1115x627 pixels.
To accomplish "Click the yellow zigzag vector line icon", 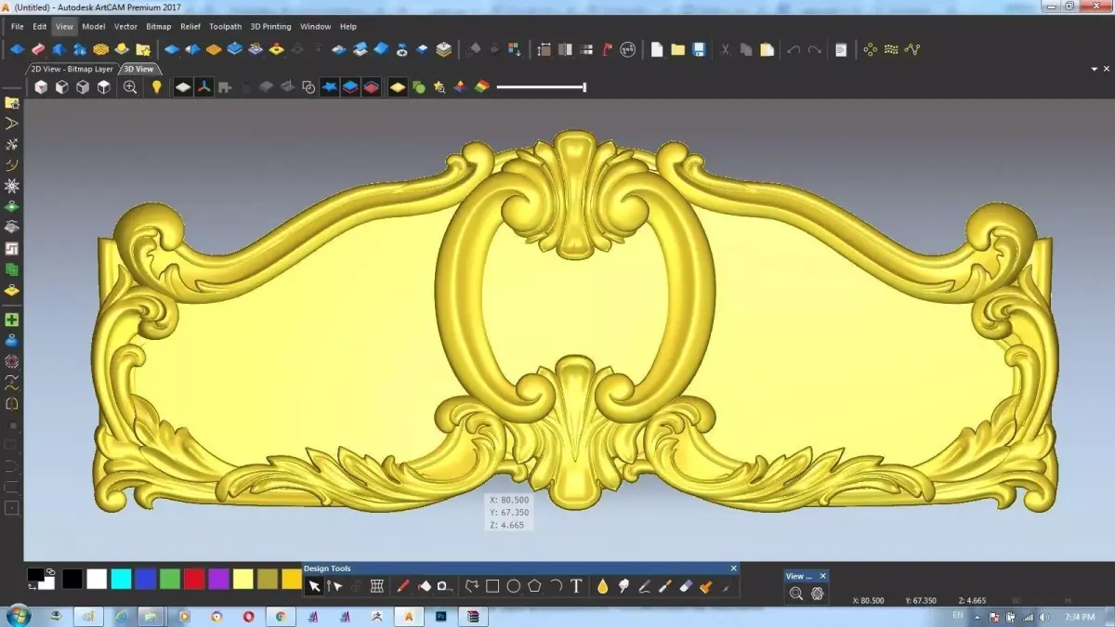I will pyautogui.click(x=912, y=49).
